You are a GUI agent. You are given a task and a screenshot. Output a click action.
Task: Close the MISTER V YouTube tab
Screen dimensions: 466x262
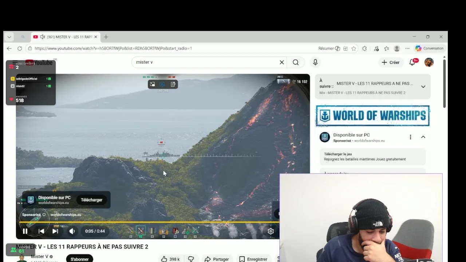click(96, 37)
